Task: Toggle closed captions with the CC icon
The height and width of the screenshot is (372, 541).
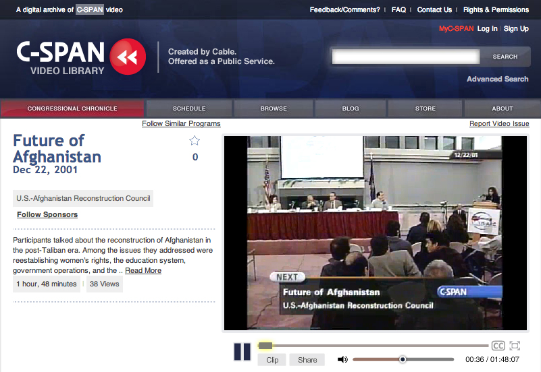Action: (498, 346)
